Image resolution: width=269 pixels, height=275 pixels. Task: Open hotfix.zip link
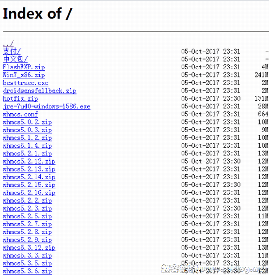pyautogui.click(x=20, y=99)
